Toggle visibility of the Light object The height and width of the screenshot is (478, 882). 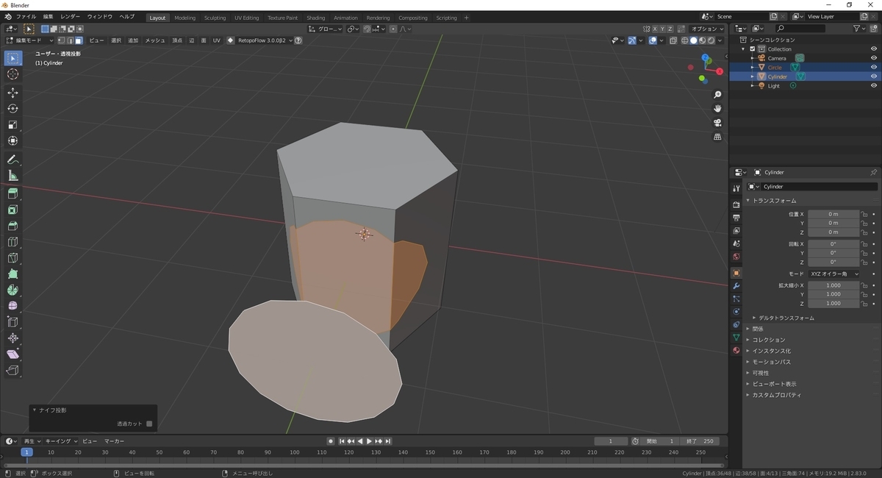tap(874, 86)
